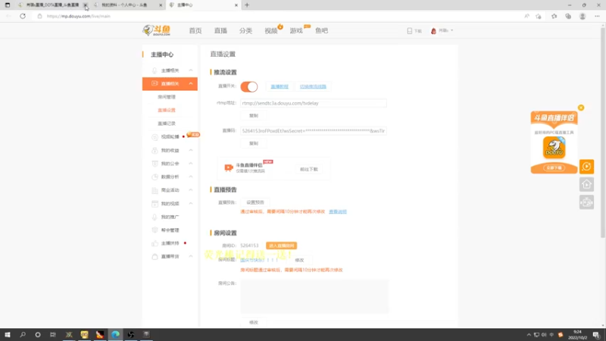Click the Edge icon in the taskbar
This screenshot has width=606, height=341.
116,334
